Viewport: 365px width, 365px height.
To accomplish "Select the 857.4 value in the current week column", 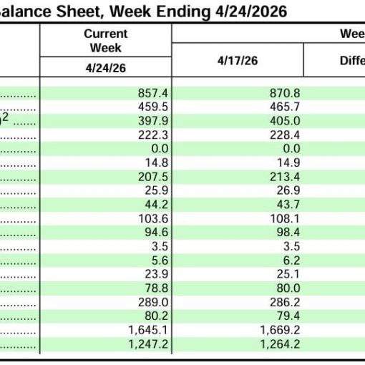I will pyautogui.click(x=153, y=93).
